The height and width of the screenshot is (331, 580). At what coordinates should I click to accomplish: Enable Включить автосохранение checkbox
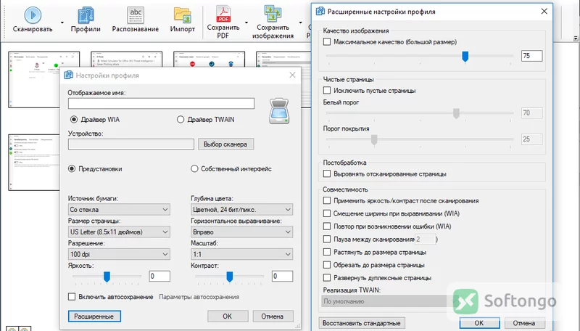pyautogui.click(x=72, y=297)
